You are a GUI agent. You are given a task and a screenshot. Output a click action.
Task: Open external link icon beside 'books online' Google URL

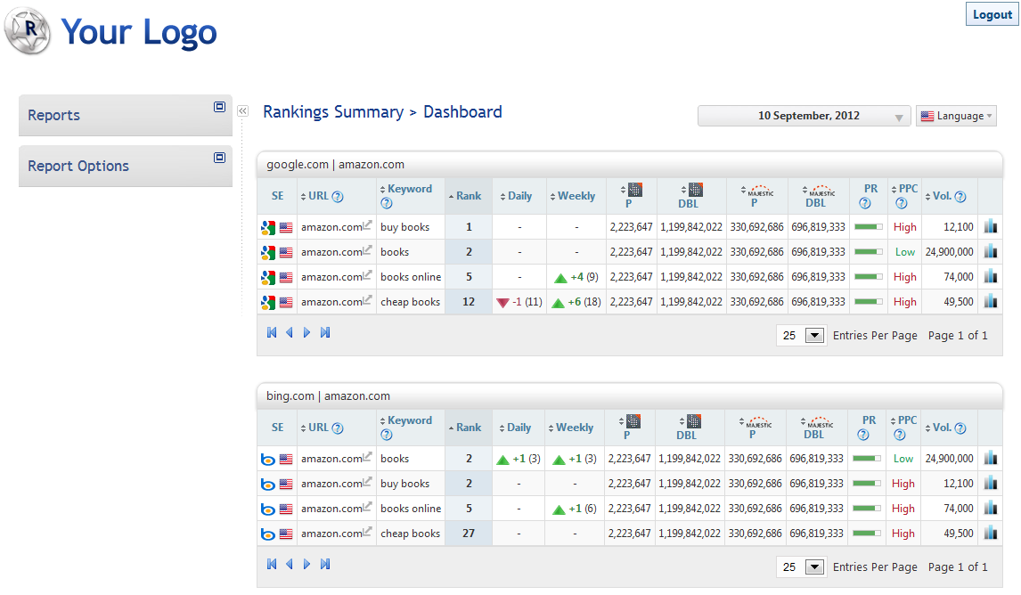(x=367, y=275)
